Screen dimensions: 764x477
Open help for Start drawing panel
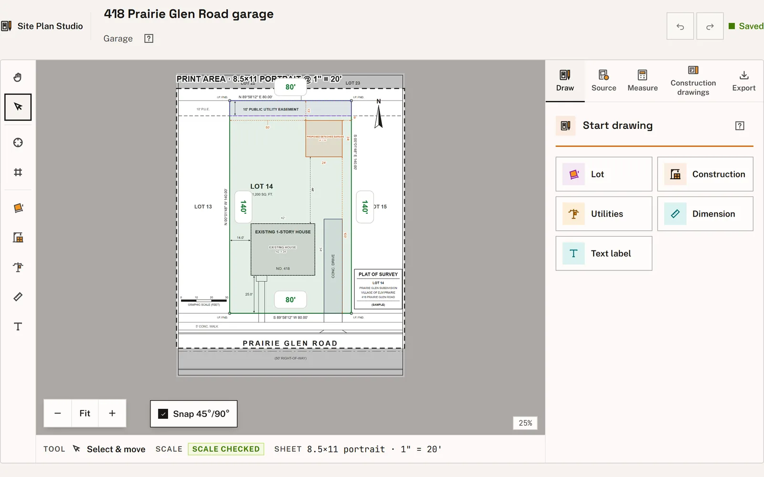coord(740,126)
